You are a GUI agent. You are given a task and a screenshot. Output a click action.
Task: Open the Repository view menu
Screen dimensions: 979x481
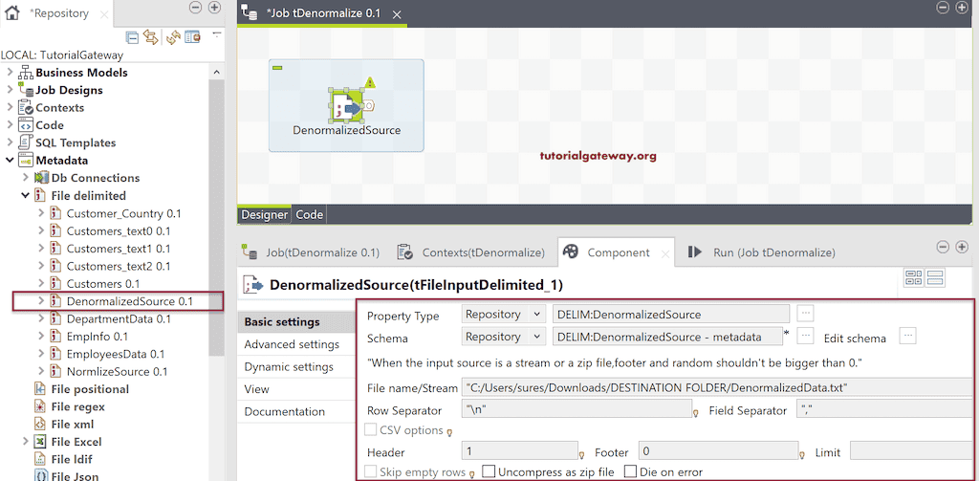(217, 33)
